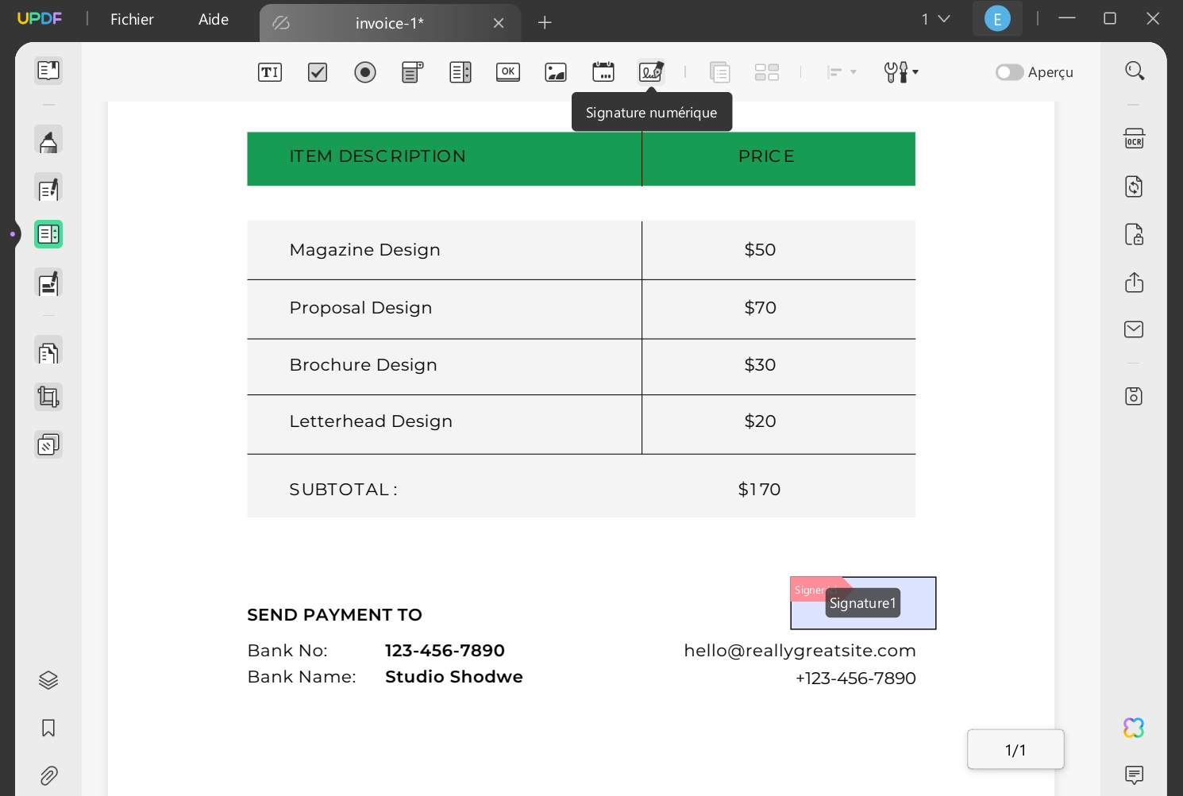Click the Save icon in right sidebar
Viewport: 1183px width, 796px height.
pyautogui.click(x=1134, y=395)
